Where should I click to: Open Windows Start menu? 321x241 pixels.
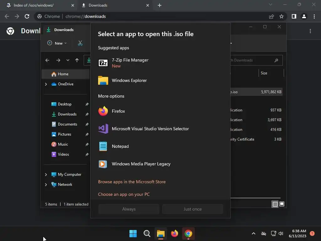point(133,233)
